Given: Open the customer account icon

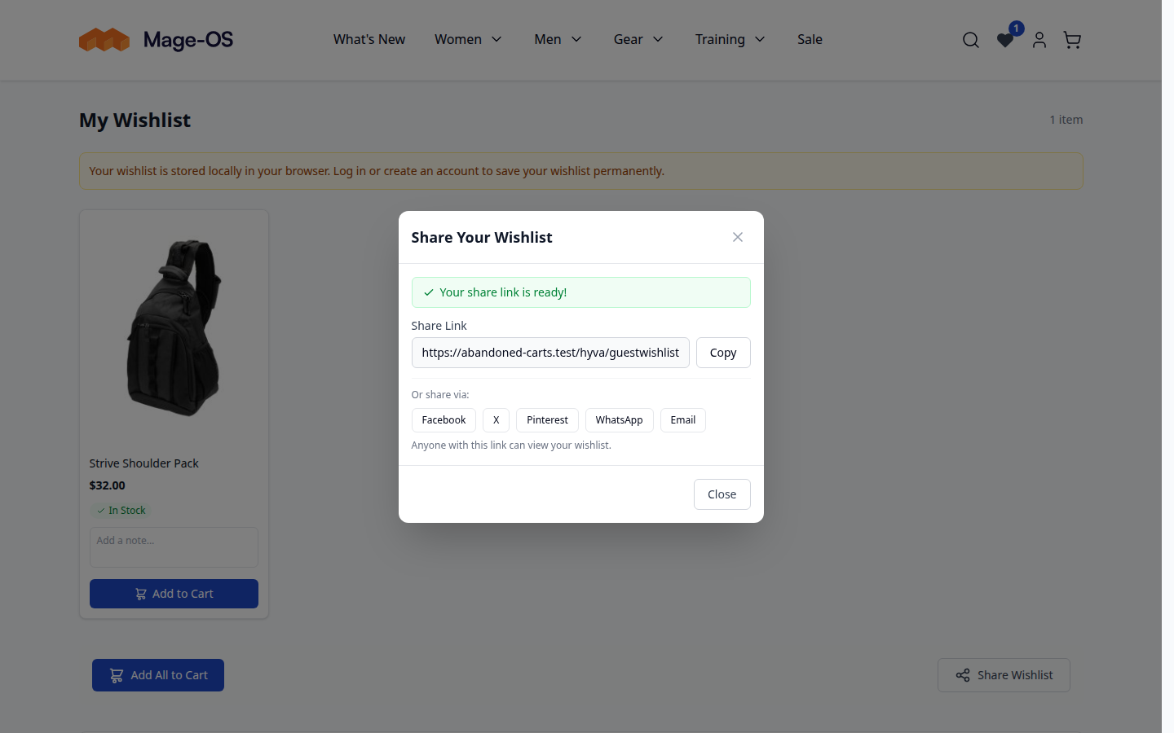Looking at the screenshot, I should pos(1039,40).
